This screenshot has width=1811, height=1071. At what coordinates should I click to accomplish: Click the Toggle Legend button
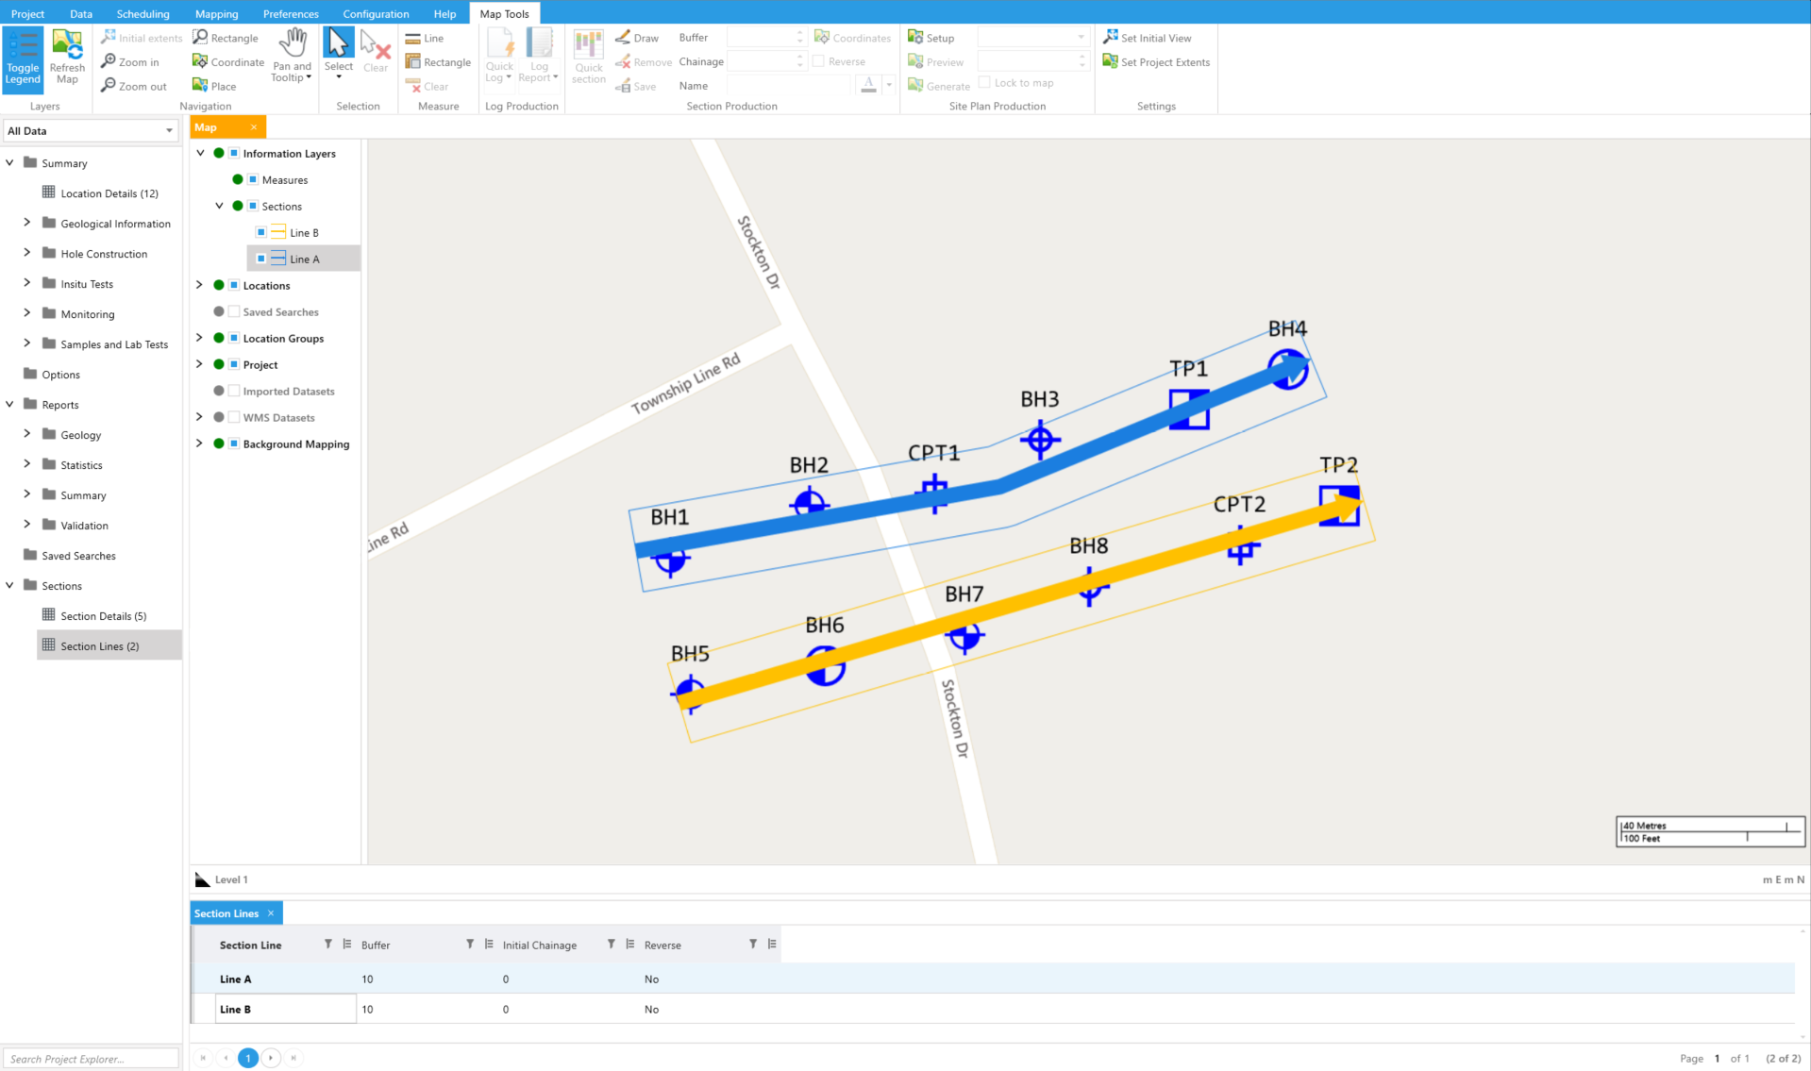tap(23, 59)
